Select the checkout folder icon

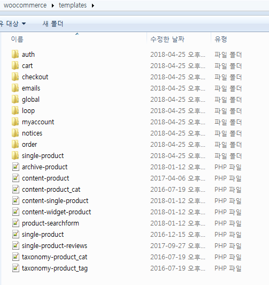pyautogui.click(x=15, y=77)
